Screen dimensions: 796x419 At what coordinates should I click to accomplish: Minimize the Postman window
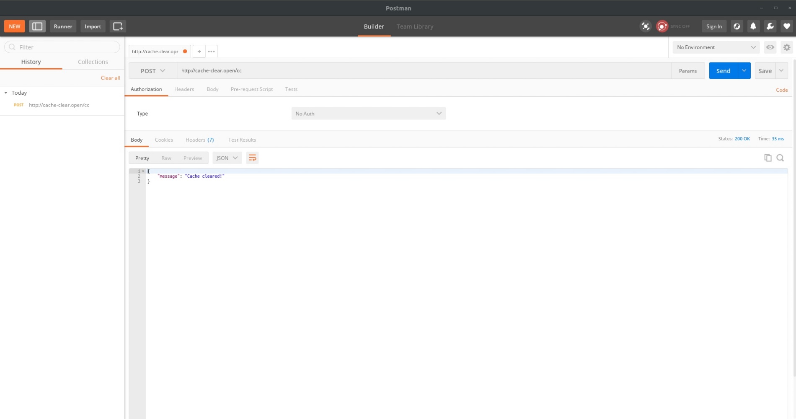761,8
